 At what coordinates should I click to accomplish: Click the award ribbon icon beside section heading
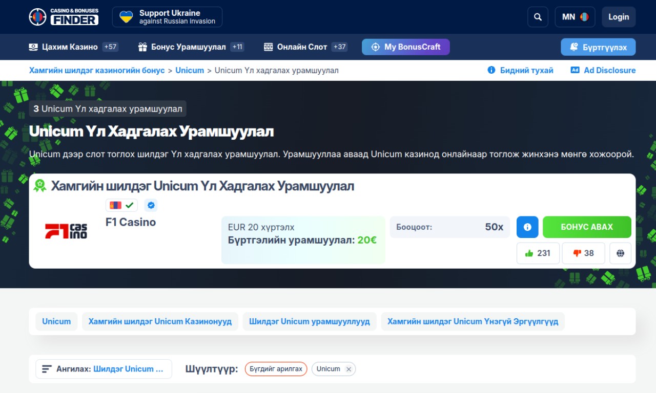[40, 186]
